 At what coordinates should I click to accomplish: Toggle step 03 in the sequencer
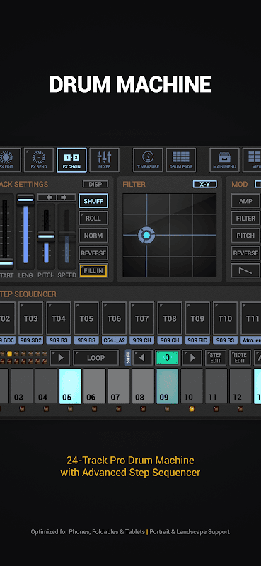click(x=22, y=386)
